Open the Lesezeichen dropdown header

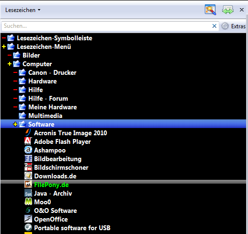tap(23, 10)
